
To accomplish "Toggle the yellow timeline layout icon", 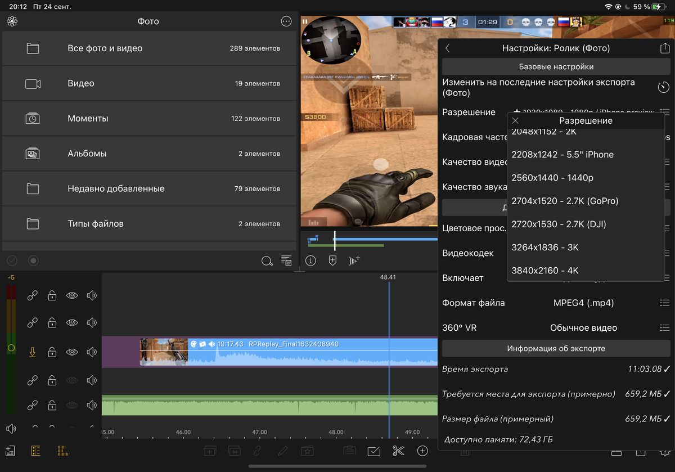I will pos(62,451).
